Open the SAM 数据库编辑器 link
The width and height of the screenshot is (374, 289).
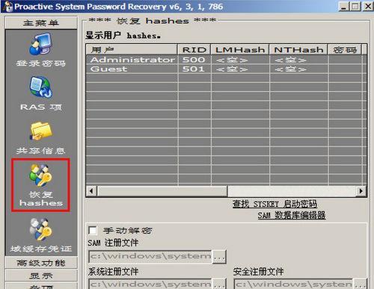(x=292, y=215)
